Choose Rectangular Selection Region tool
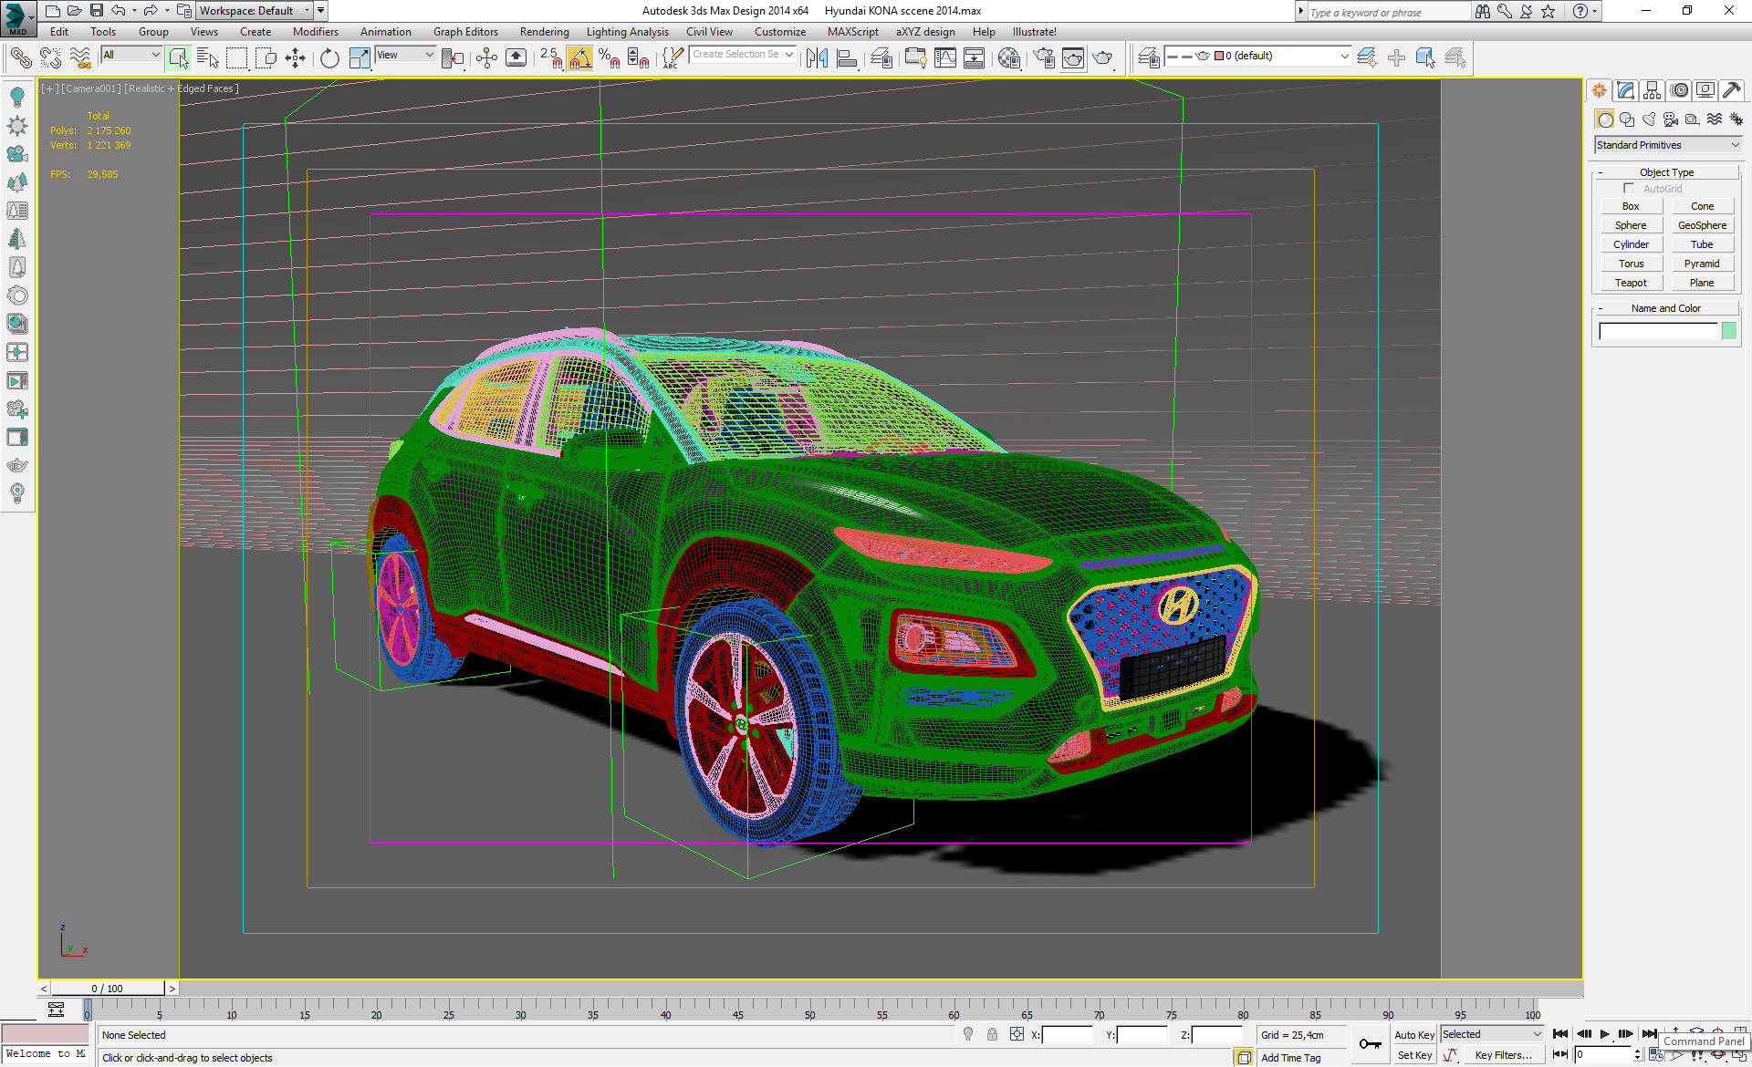The image size is (1752, 1067). coord(237,58)
